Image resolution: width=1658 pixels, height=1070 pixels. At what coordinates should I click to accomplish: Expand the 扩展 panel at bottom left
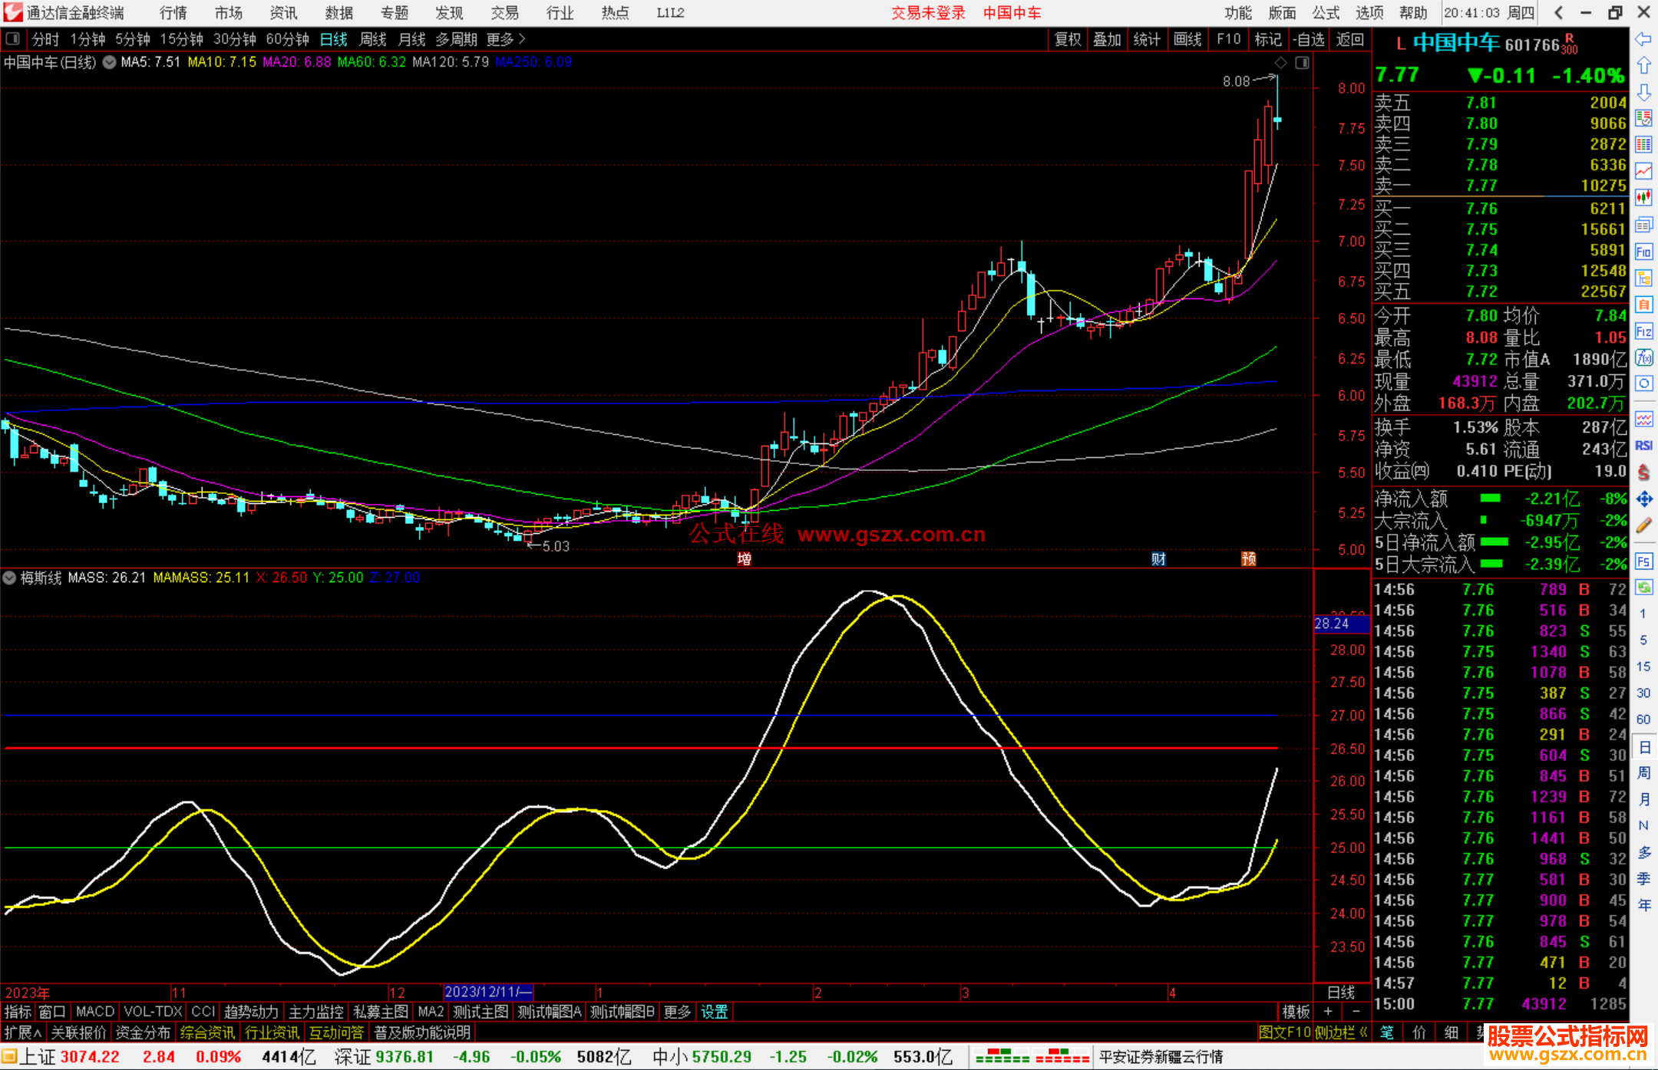click(x=23, y=1032)
